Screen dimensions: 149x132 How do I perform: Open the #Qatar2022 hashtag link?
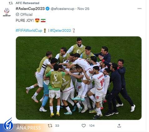60,31
